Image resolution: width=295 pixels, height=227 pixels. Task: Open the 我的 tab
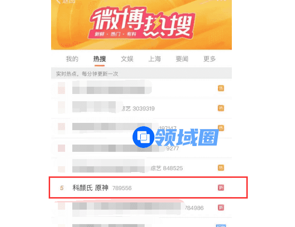pos(72,59)
